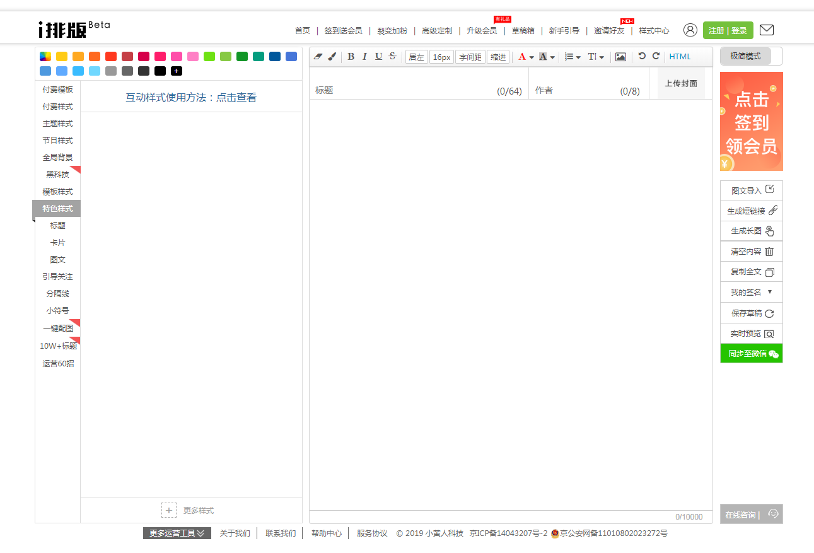The height and width of the screenshot is (553, 814).
Task: Choose the 分隔线 style category
Action: [57, 294]
